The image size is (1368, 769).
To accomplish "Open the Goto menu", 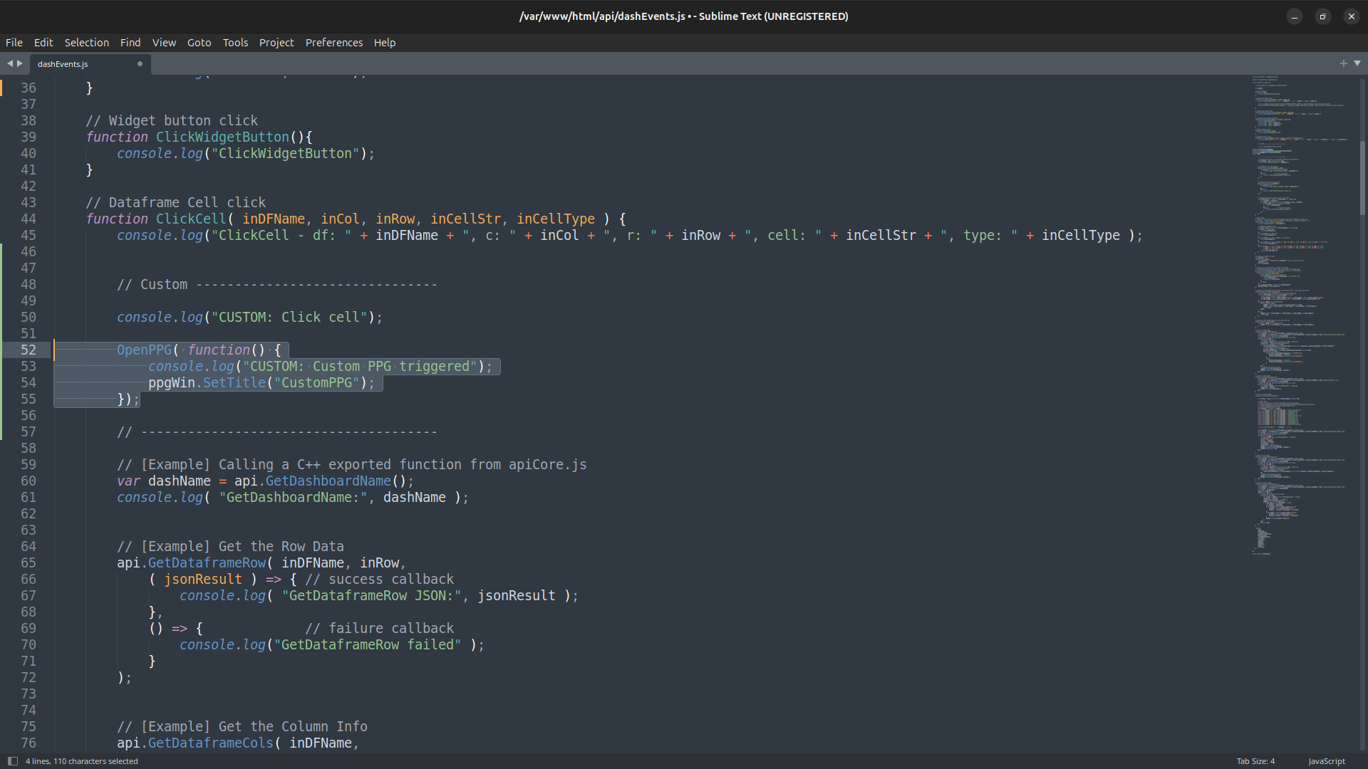I will [199, 43].
